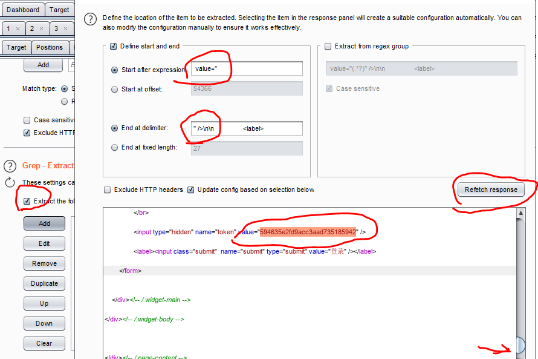Click the Up button
This screenshot has height=359, width=538.
click(44, 303)
